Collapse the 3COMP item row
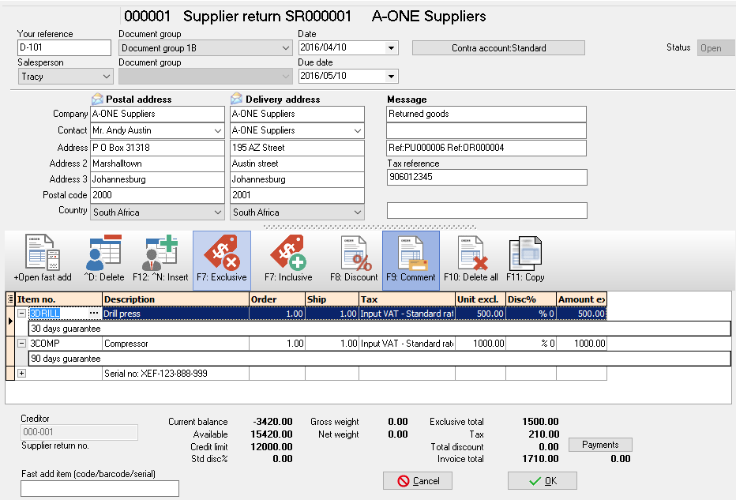Screen dimensions: 736x500 21,344
